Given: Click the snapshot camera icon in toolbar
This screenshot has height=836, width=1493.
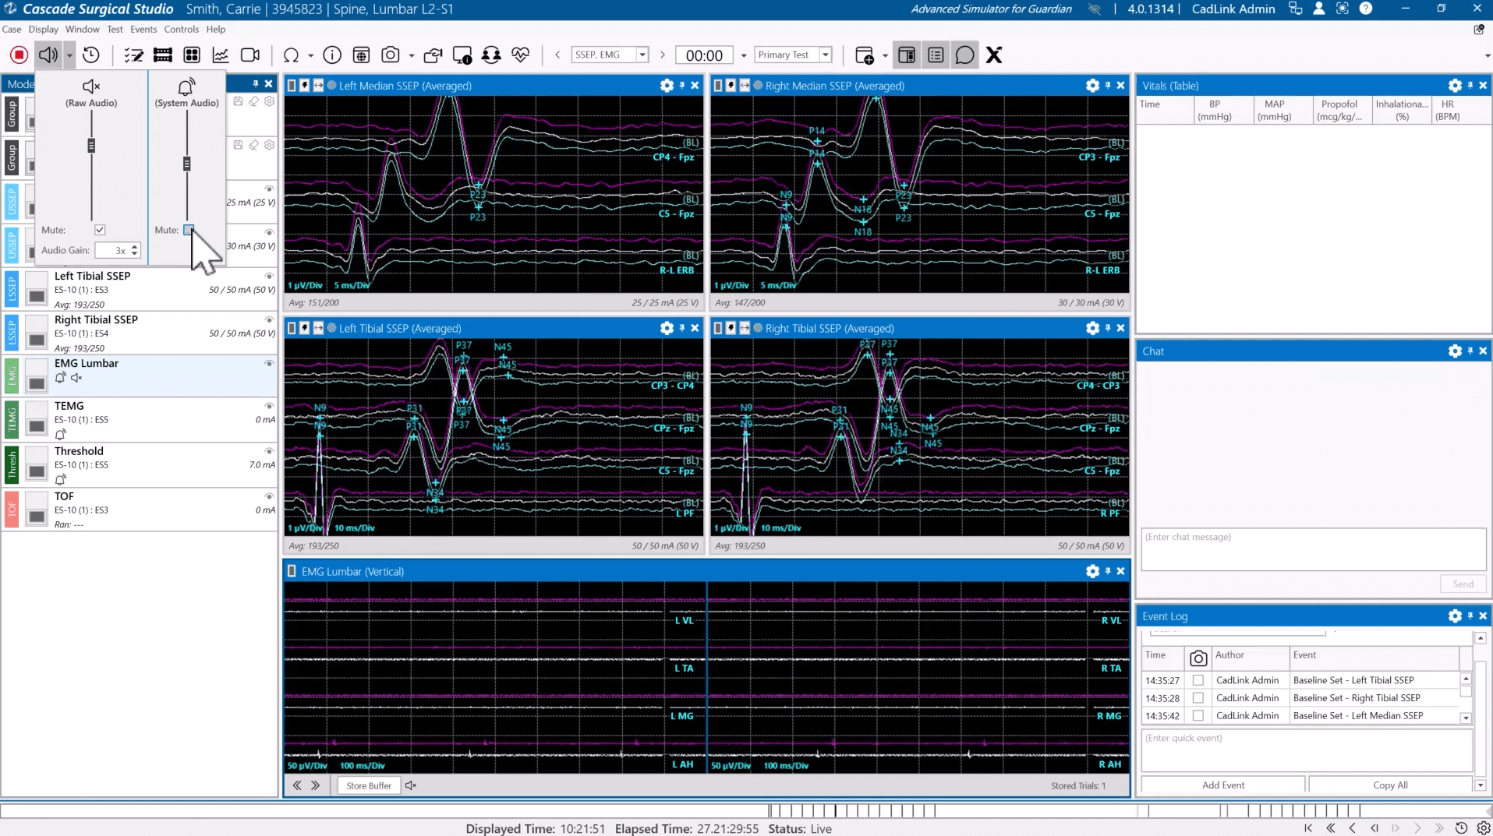Looking at the screenshot, I should [x=391, y=55].
